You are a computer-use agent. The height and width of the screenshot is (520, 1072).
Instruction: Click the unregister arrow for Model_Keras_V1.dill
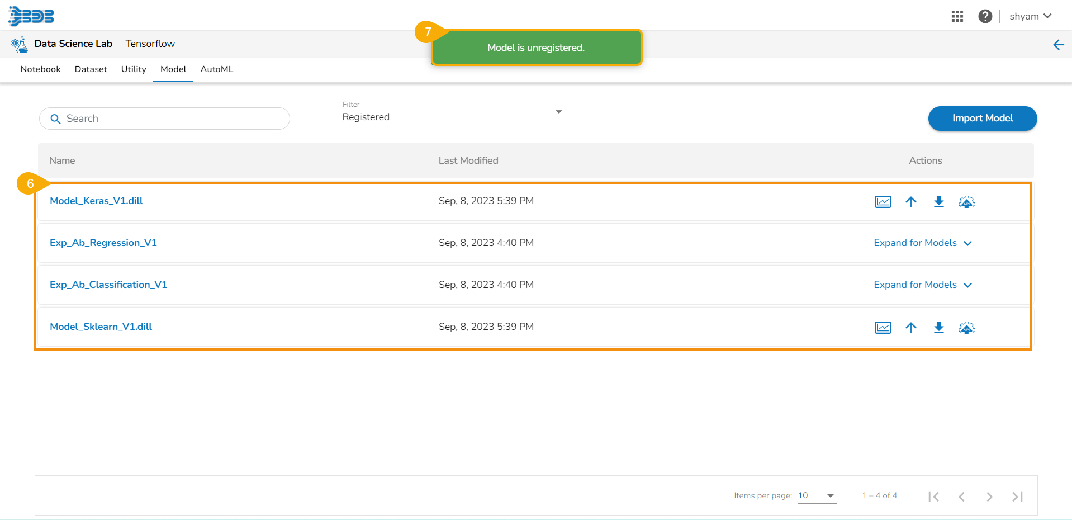(x=910, y=202)
